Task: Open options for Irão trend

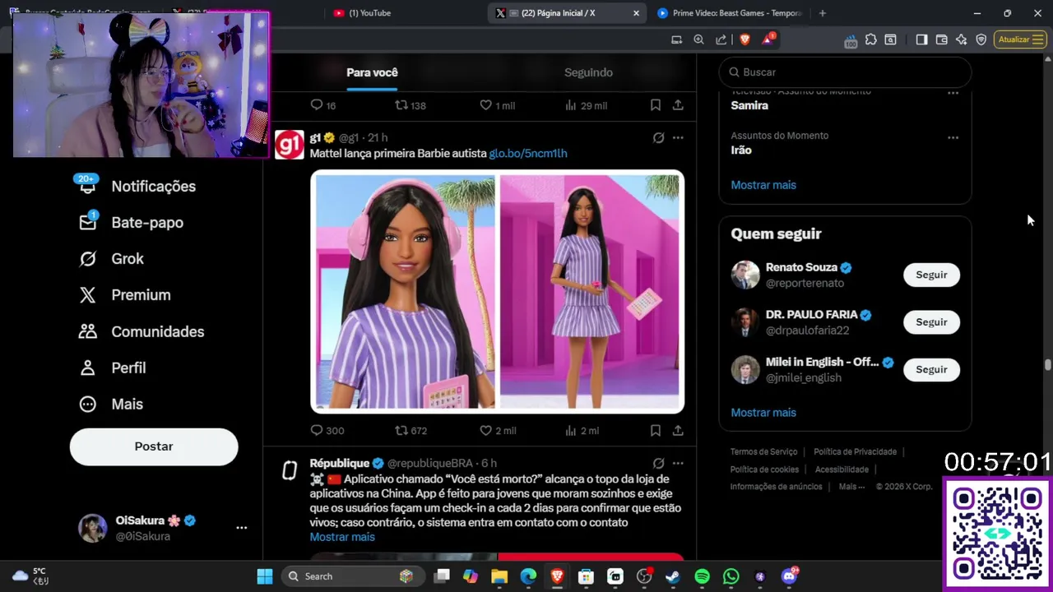Action: [x=953, y=137]
